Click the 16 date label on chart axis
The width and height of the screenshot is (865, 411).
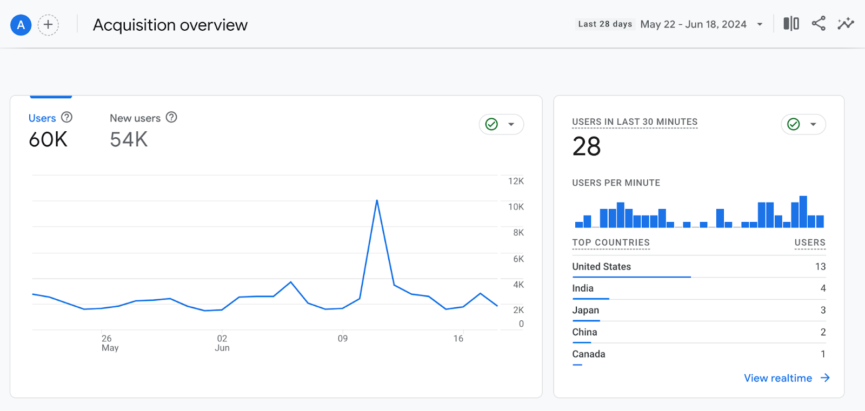(458, 339)
